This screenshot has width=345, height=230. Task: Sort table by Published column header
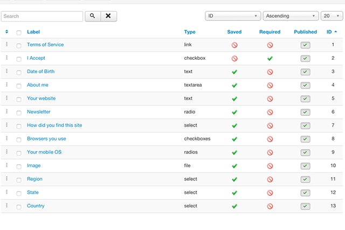coord(305,32)
